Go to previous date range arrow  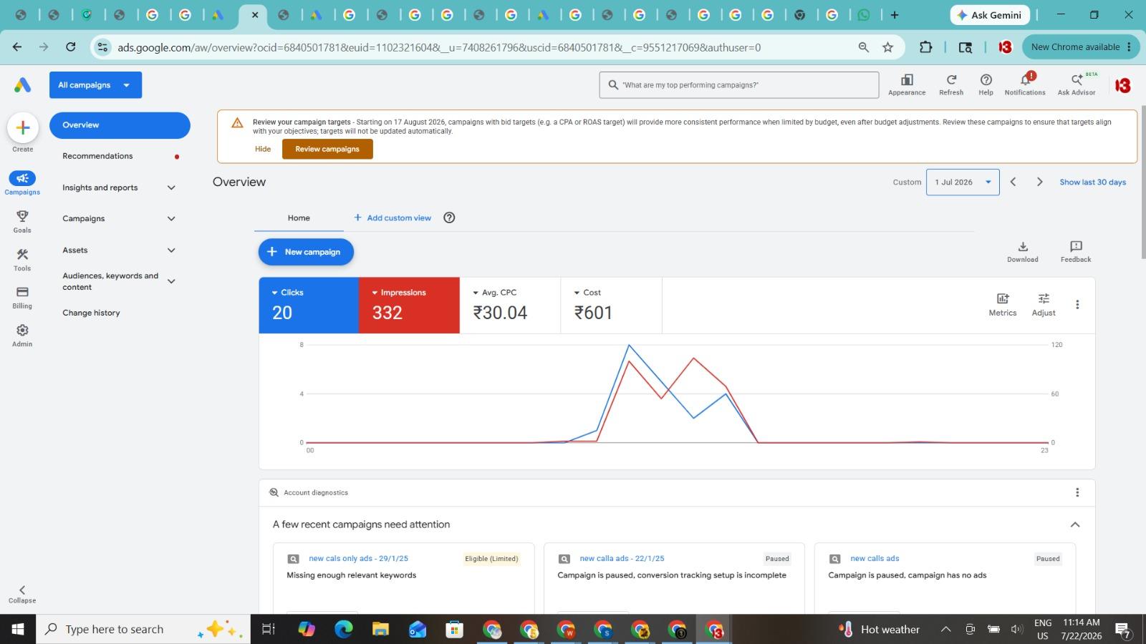pyautogui.click(x=1013, y=182)
